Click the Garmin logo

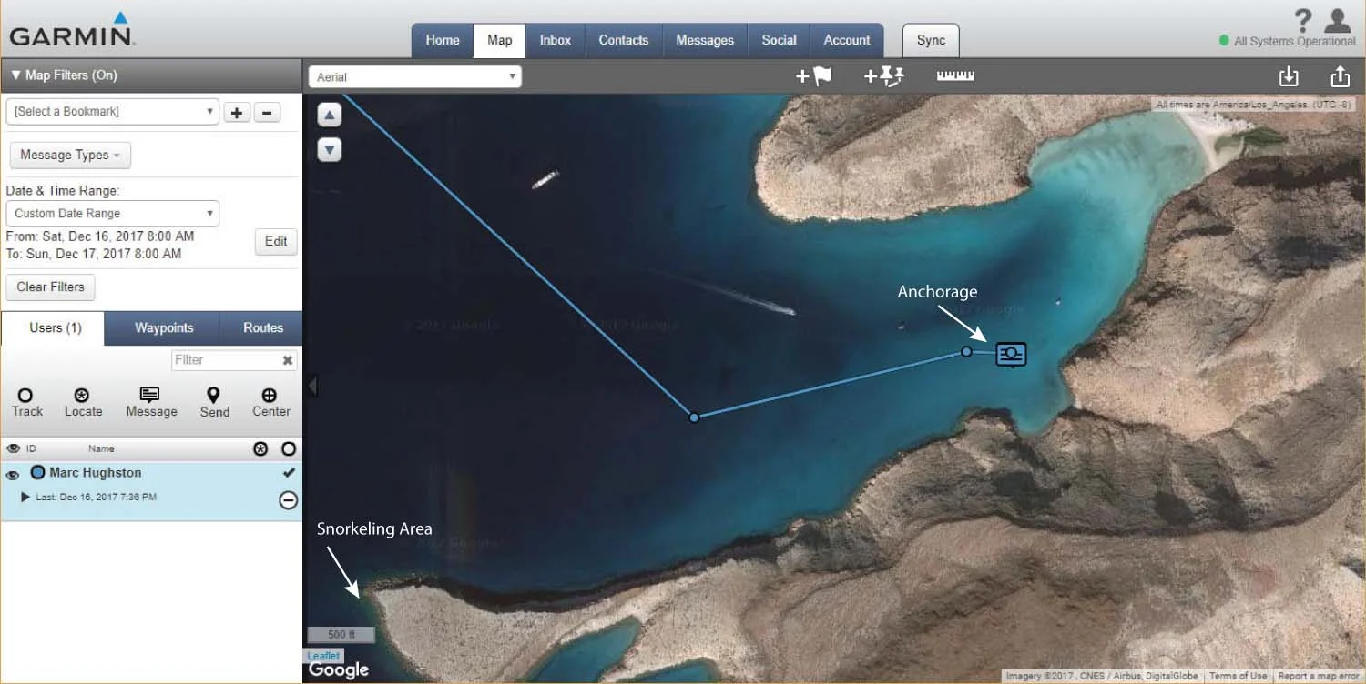pyautogui.click(x=72, y=29)
